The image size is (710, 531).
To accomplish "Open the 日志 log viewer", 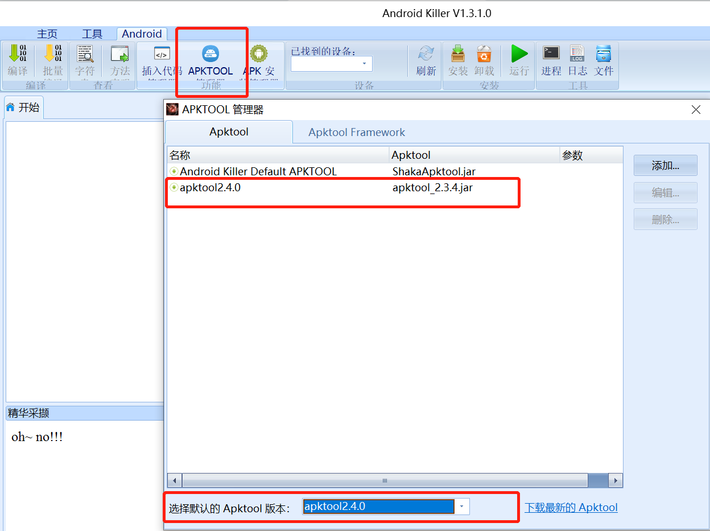I will [x=577, y=53].
